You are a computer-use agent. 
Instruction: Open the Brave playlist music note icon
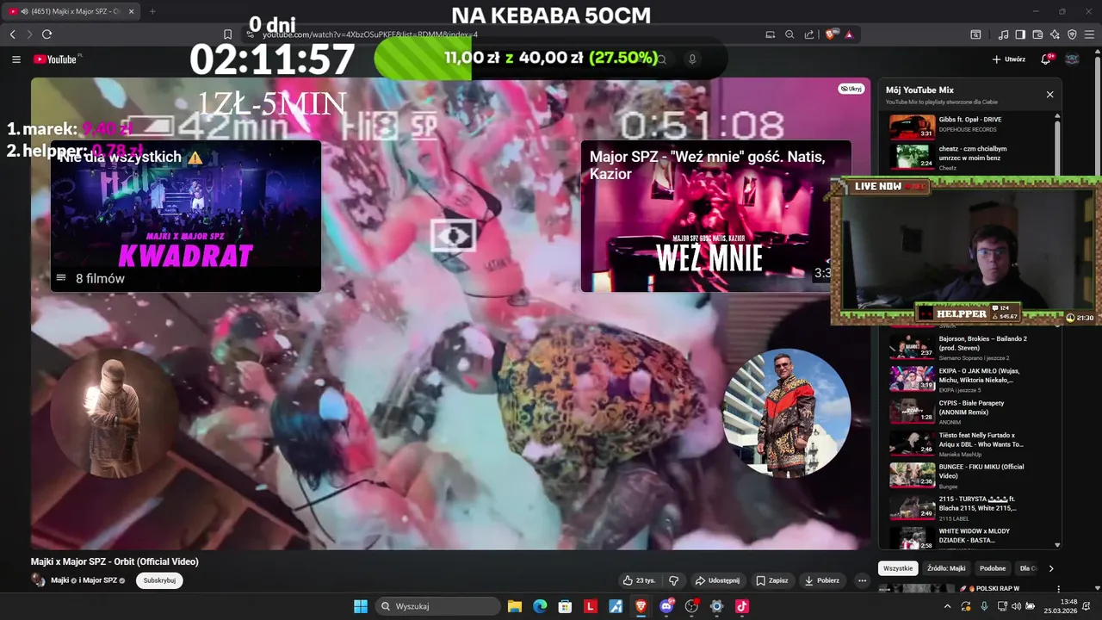point(1004,34)
